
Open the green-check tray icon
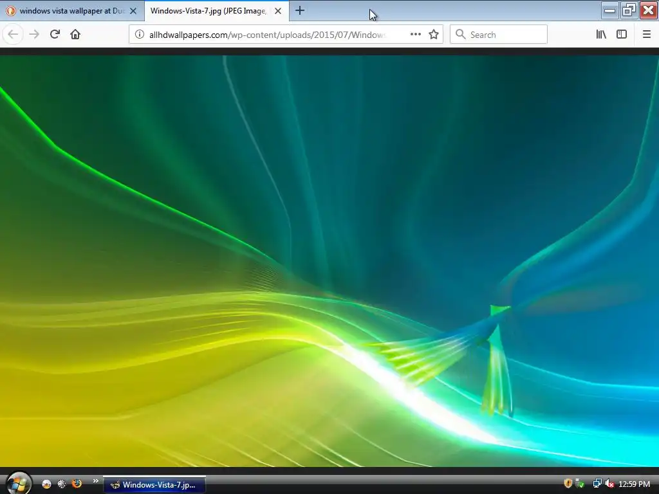[580, 484]
